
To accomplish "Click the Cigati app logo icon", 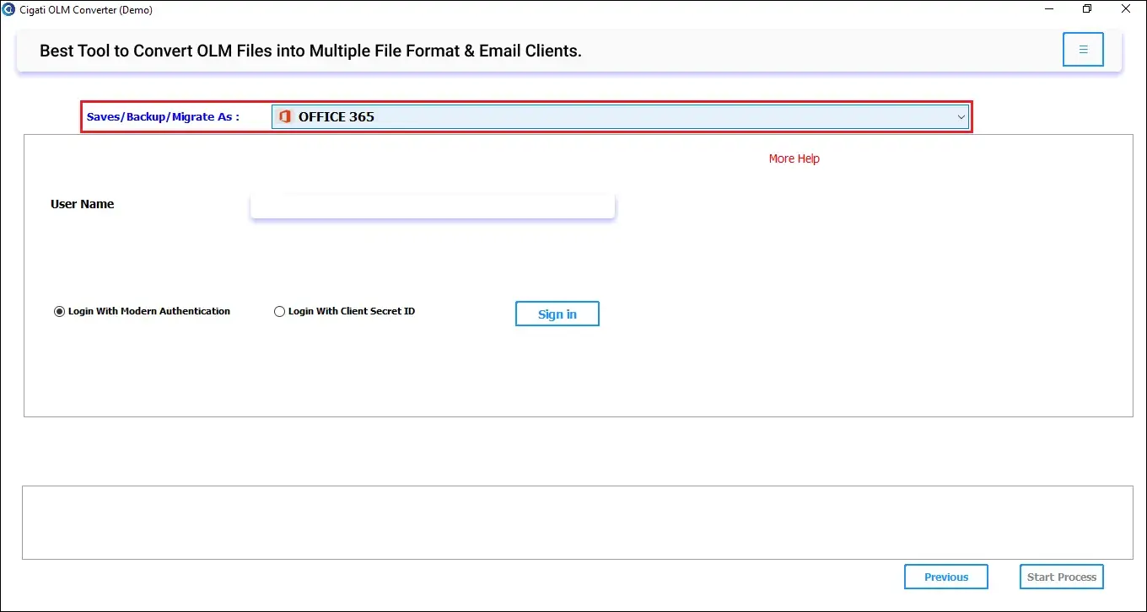I will (9, 10).
